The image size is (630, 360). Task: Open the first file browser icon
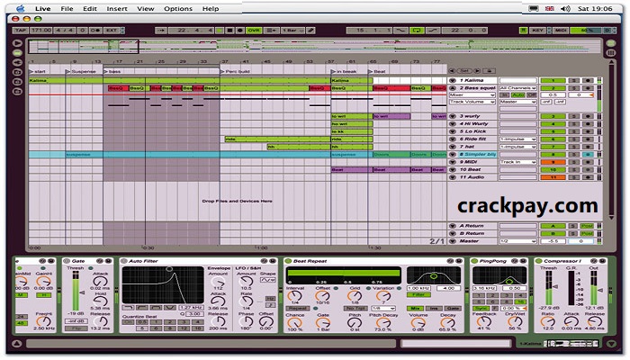(x=17, y=72)
